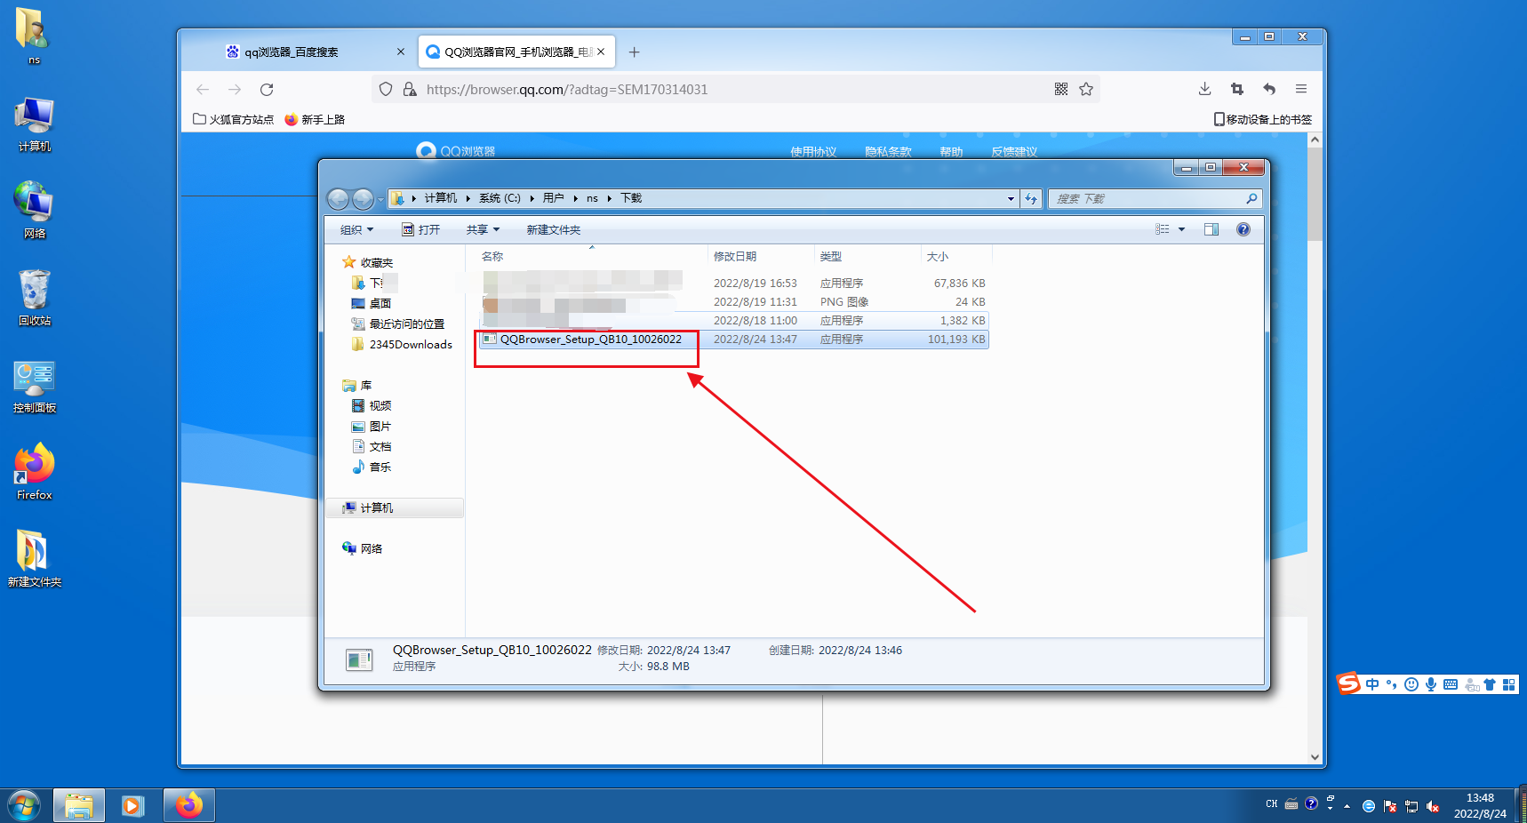The height and width of the screenshot is (823, 1527).
Task: Click the Explorer search magnifier icon
Action: [x=1251, y=199]
